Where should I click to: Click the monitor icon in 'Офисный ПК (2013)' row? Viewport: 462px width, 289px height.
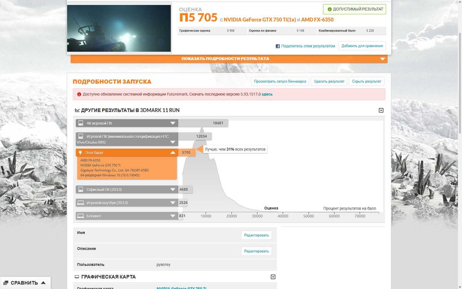tap(81, 189)
